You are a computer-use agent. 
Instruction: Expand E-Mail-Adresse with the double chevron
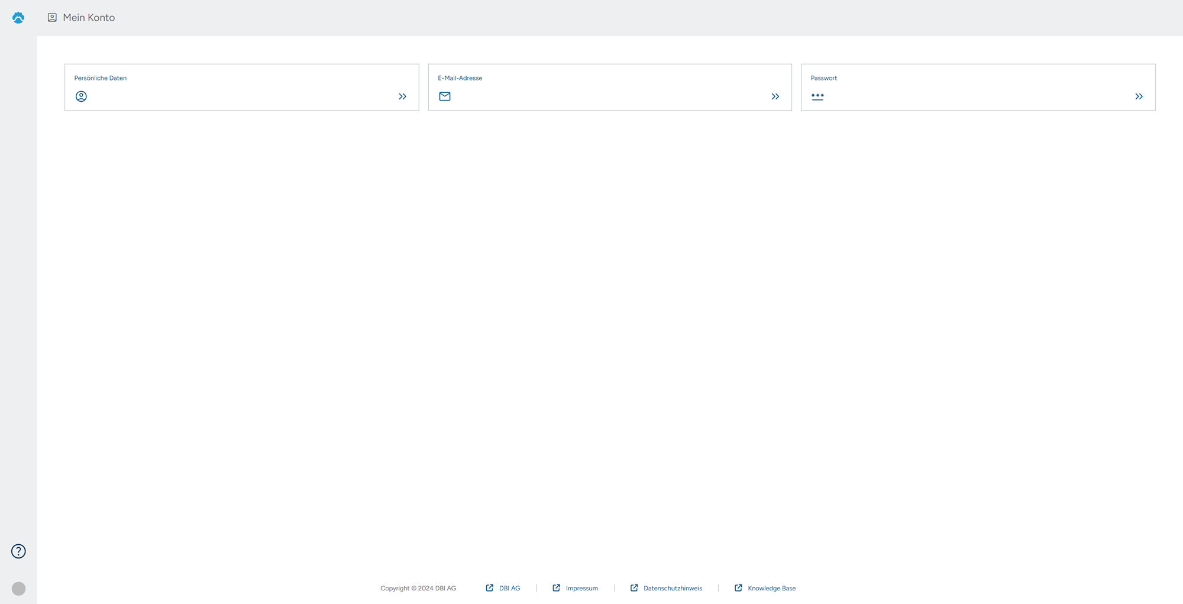point(775,96)
